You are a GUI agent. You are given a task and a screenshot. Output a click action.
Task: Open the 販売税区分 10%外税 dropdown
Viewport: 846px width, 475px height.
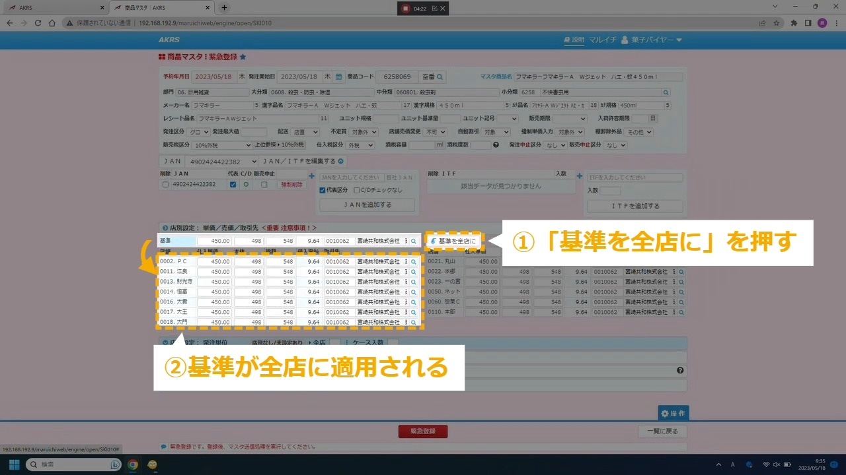pyautogui.click(x=222, y=145)
